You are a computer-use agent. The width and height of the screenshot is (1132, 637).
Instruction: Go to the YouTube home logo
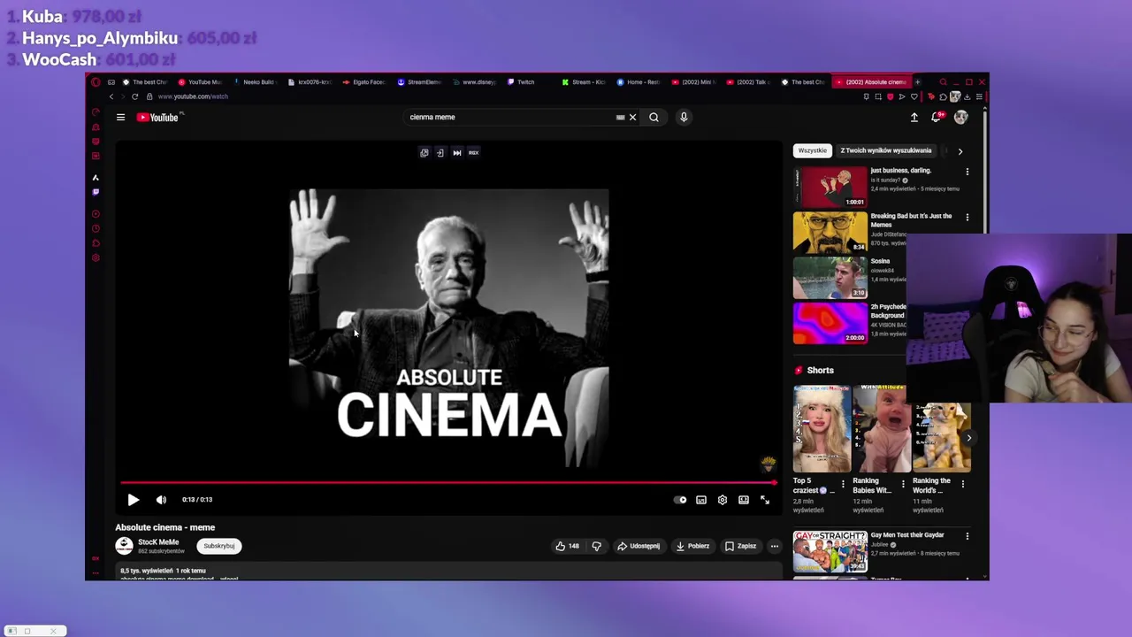pos(159,117)
